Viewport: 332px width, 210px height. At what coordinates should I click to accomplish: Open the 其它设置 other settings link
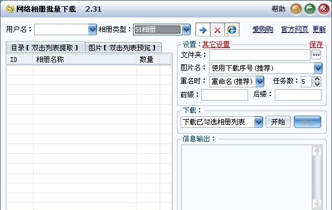point(216,45)
